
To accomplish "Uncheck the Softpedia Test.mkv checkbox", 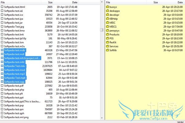I will (2, 66).
